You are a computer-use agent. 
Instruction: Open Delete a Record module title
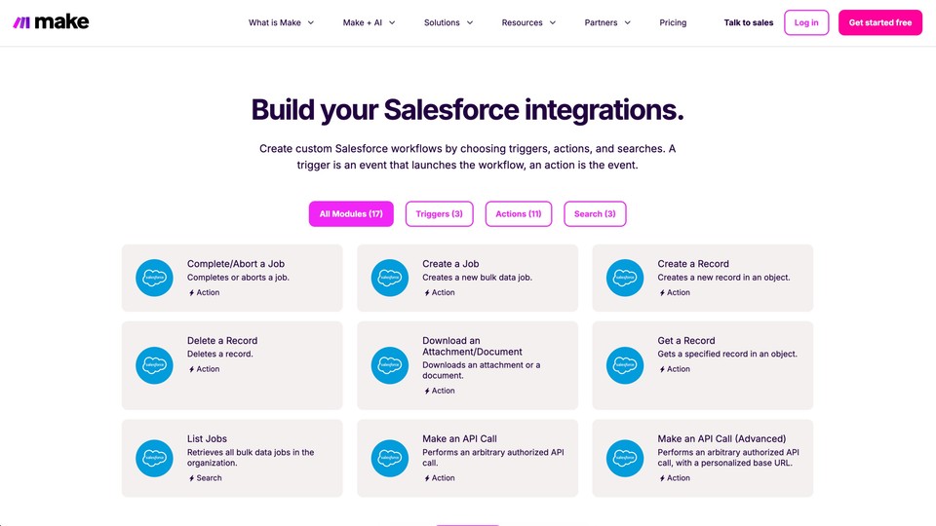222,341
